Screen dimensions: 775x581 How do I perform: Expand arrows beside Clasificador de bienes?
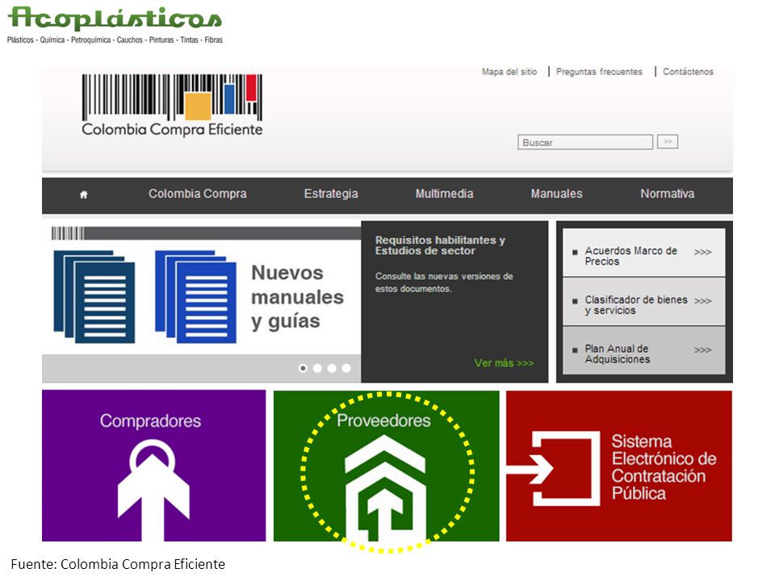point(702,301)
